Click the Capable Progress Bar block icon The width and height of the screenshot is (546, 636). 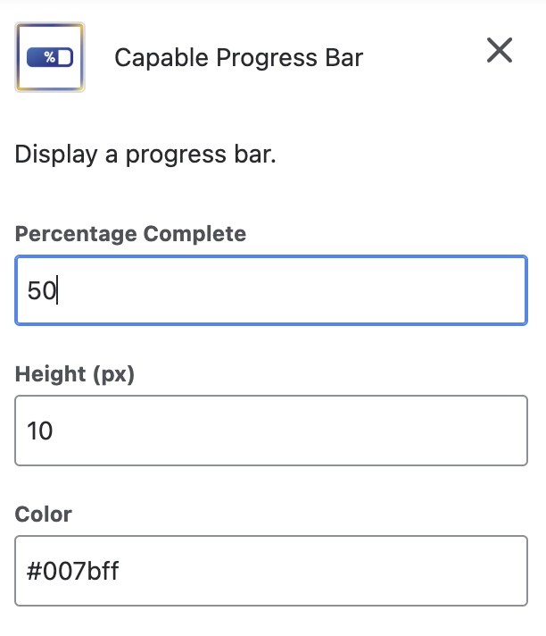point(50,58)
